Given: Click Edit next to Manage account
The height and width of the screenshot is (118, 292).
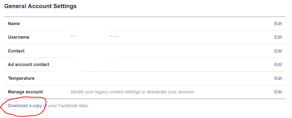Looking at the screenshot, I should tap(278, 92).
